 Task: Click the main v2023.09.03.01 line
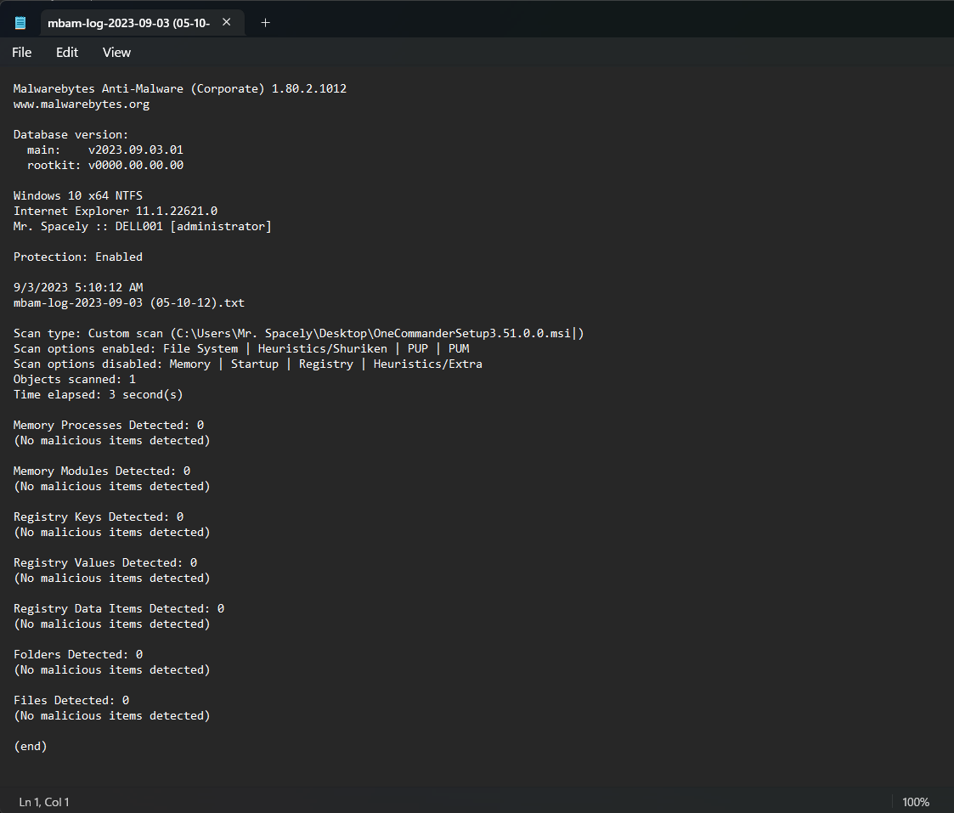pos(105,150)
